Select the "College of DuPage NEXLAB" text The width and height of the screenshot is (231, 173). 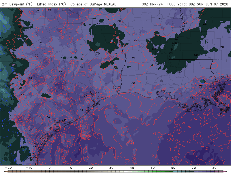(93, 4)
